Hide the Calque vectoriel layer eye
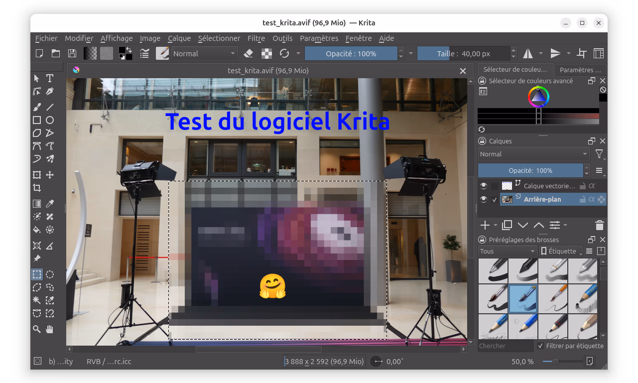Screen dimensions: 638x383 coord(483,186)
